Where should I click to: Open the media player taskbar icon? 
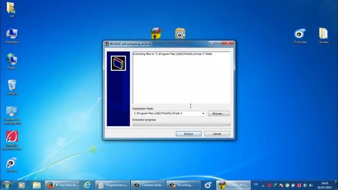[22, 185]
